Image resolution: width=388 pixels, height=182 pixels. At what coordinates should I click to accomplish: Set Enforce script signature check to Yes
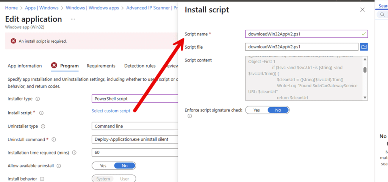[257, 110]
